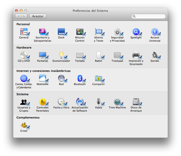Screen dimensions: 181x156
Task: Open the Time Machine icon
Action: pyautogui.click(x=117, y=102)
